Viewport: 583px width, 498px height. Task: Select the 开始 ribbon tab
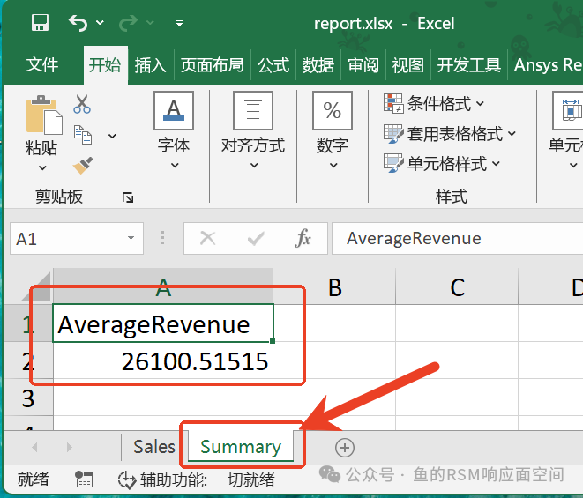pyautogui.click(x=105, y=65)
